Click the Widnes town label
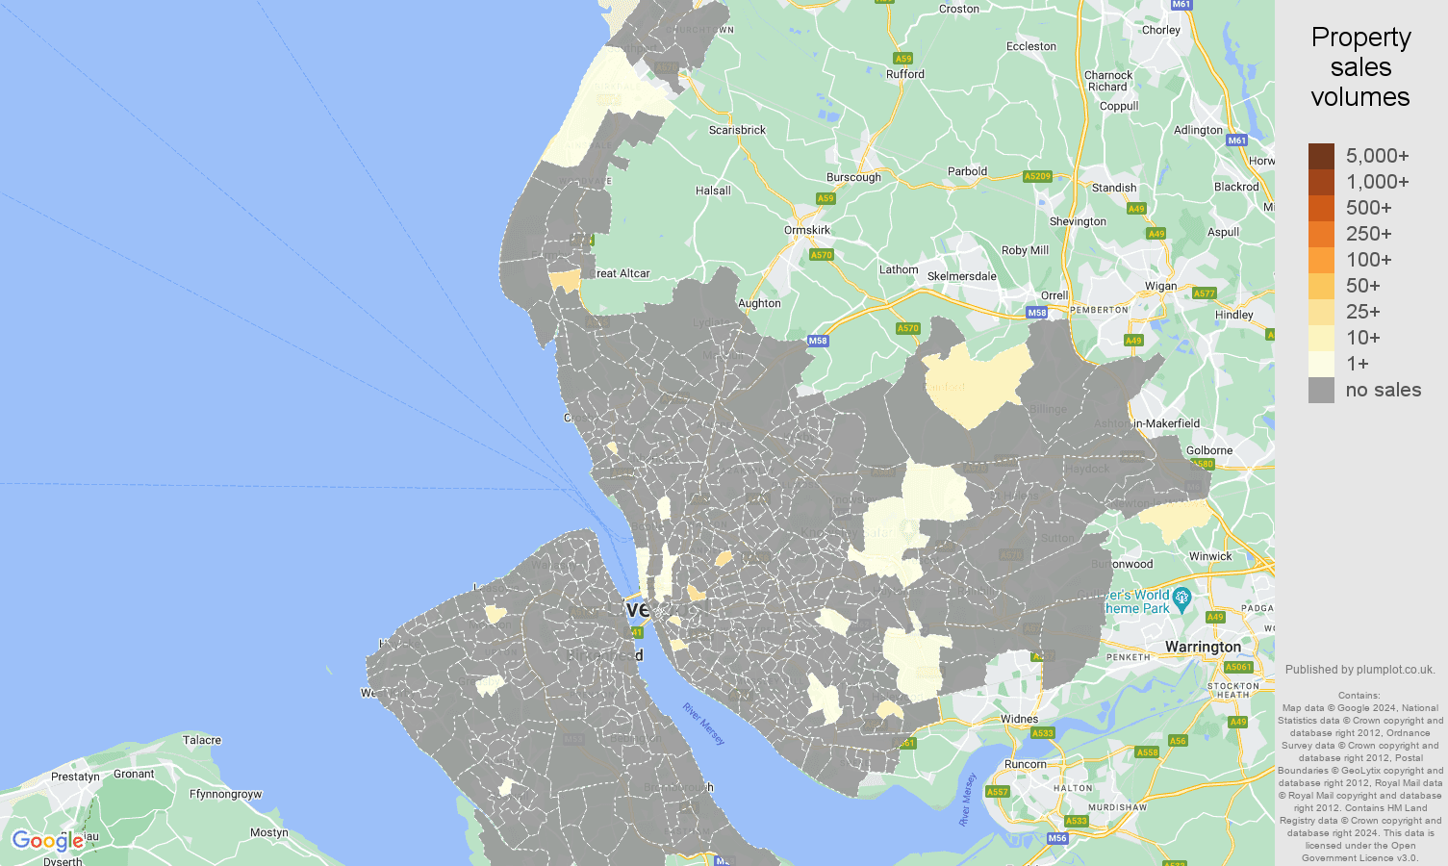 pyautogui.click(x=1019, y=719)
